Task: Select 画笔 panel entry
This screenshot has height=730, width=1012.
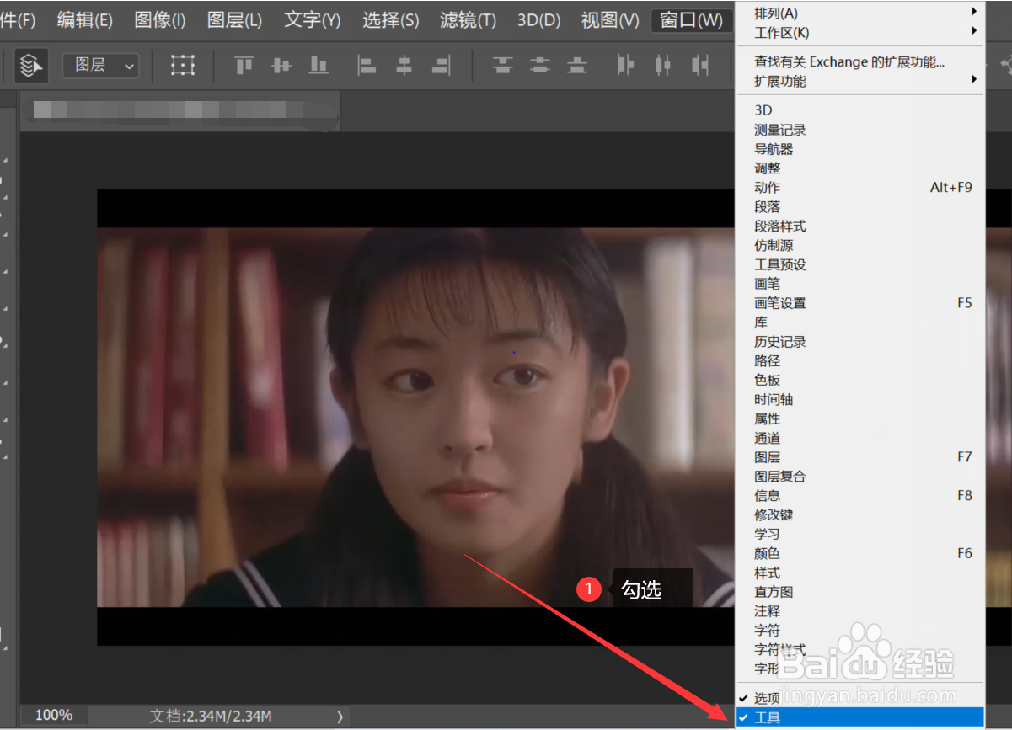Action: [859, 284]
